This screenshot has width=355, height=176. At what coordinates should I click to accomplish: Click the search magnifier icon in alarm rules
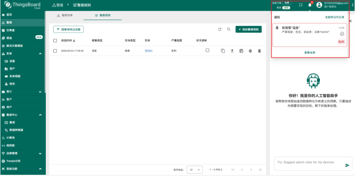tap(228, 29)
